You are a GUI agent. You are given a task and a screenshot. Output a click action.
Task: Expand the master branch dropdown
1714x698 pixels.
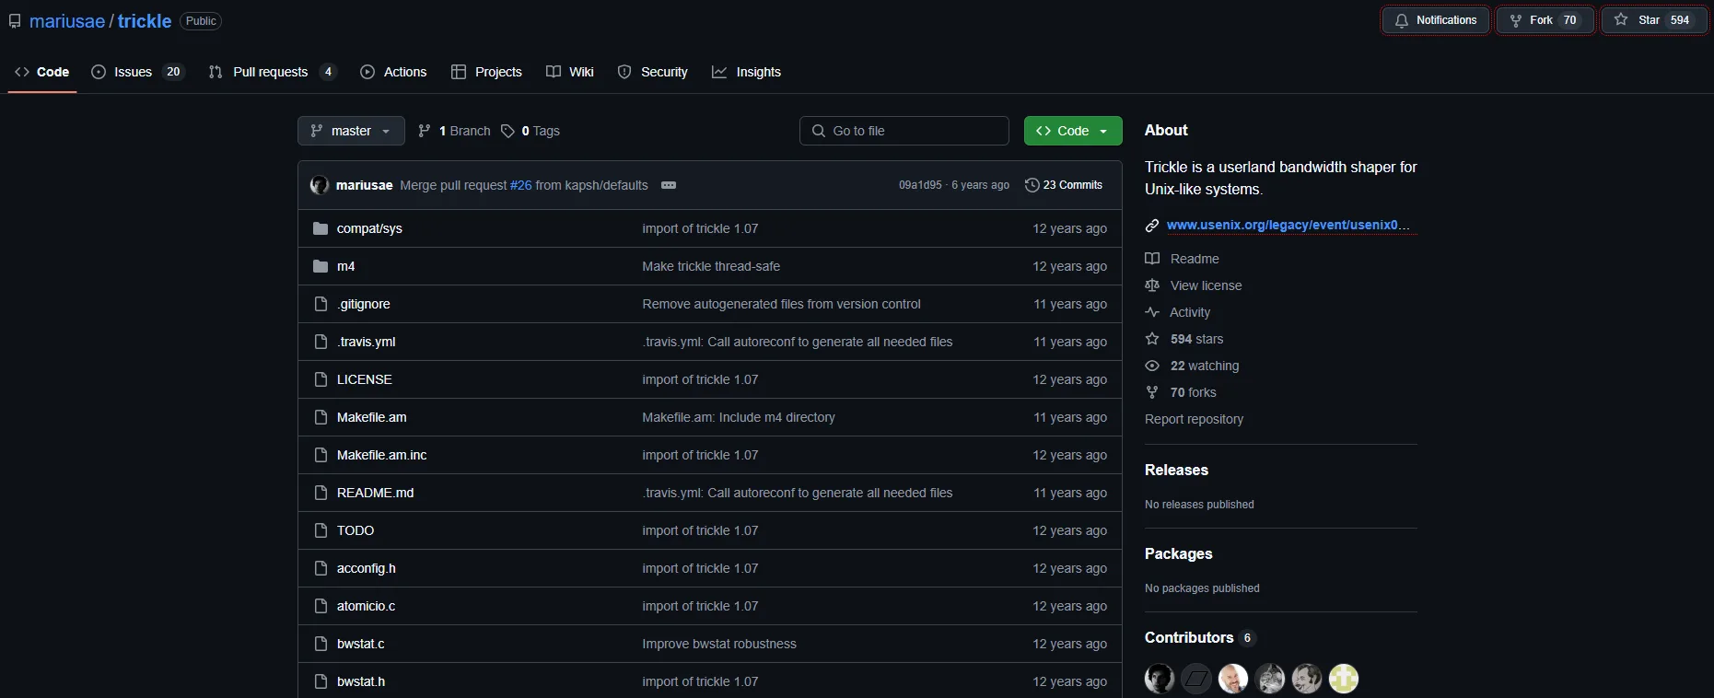click(x=351, y=131)
